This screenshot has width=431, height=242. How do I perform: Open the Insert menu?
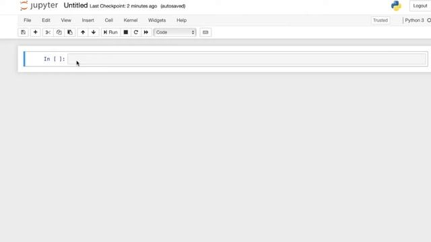tap(88, 20)
